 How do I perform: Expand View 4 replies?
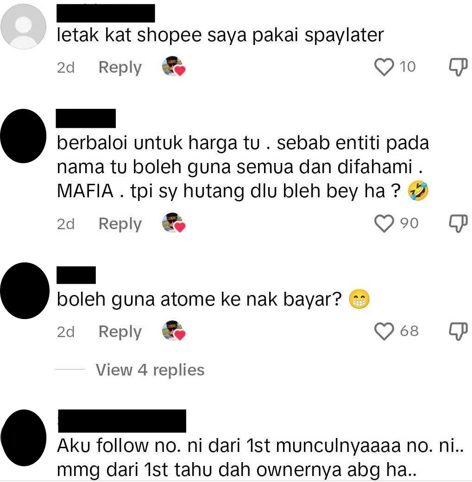(x=150, y=370)
